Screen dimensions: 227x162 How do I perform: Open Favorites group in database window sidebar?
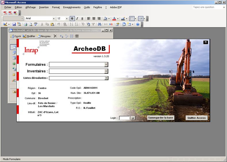14,92
